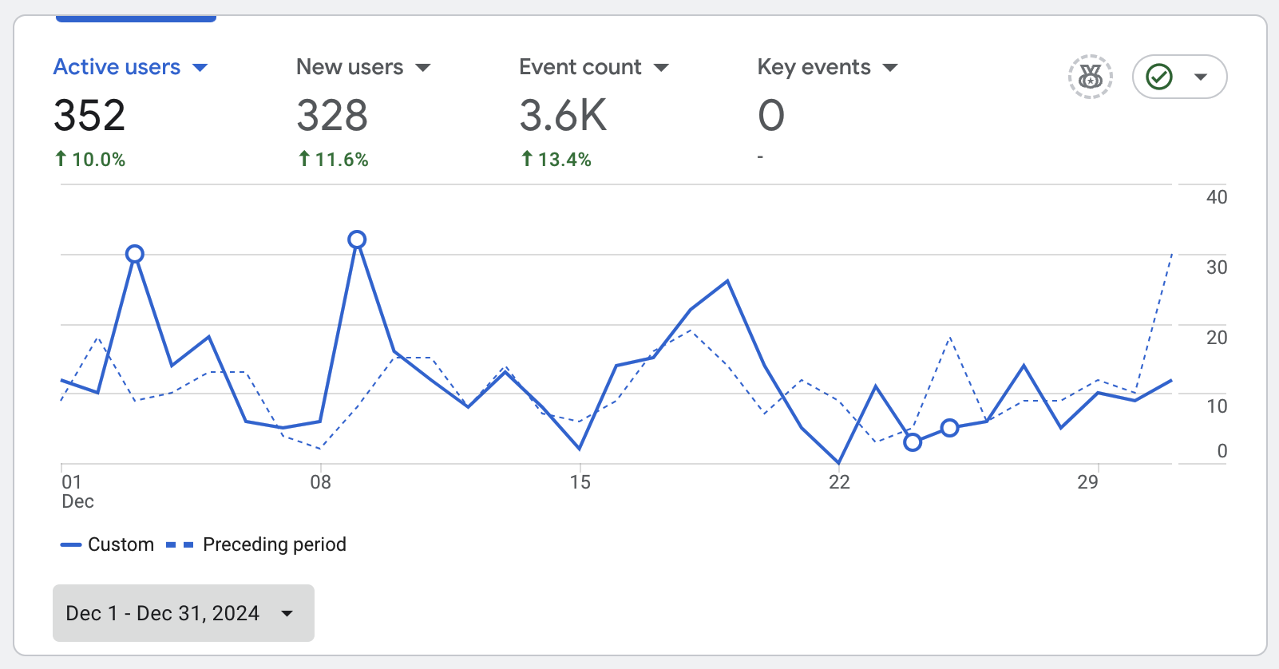This screenshot has width=1279, height=669.
Task: Click the circled data point near Dec 25
Action: click(x=949, y=428)
